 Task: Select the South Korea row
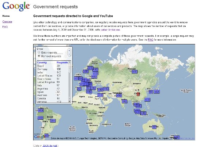pyautogui.click(x=53, y=79)
